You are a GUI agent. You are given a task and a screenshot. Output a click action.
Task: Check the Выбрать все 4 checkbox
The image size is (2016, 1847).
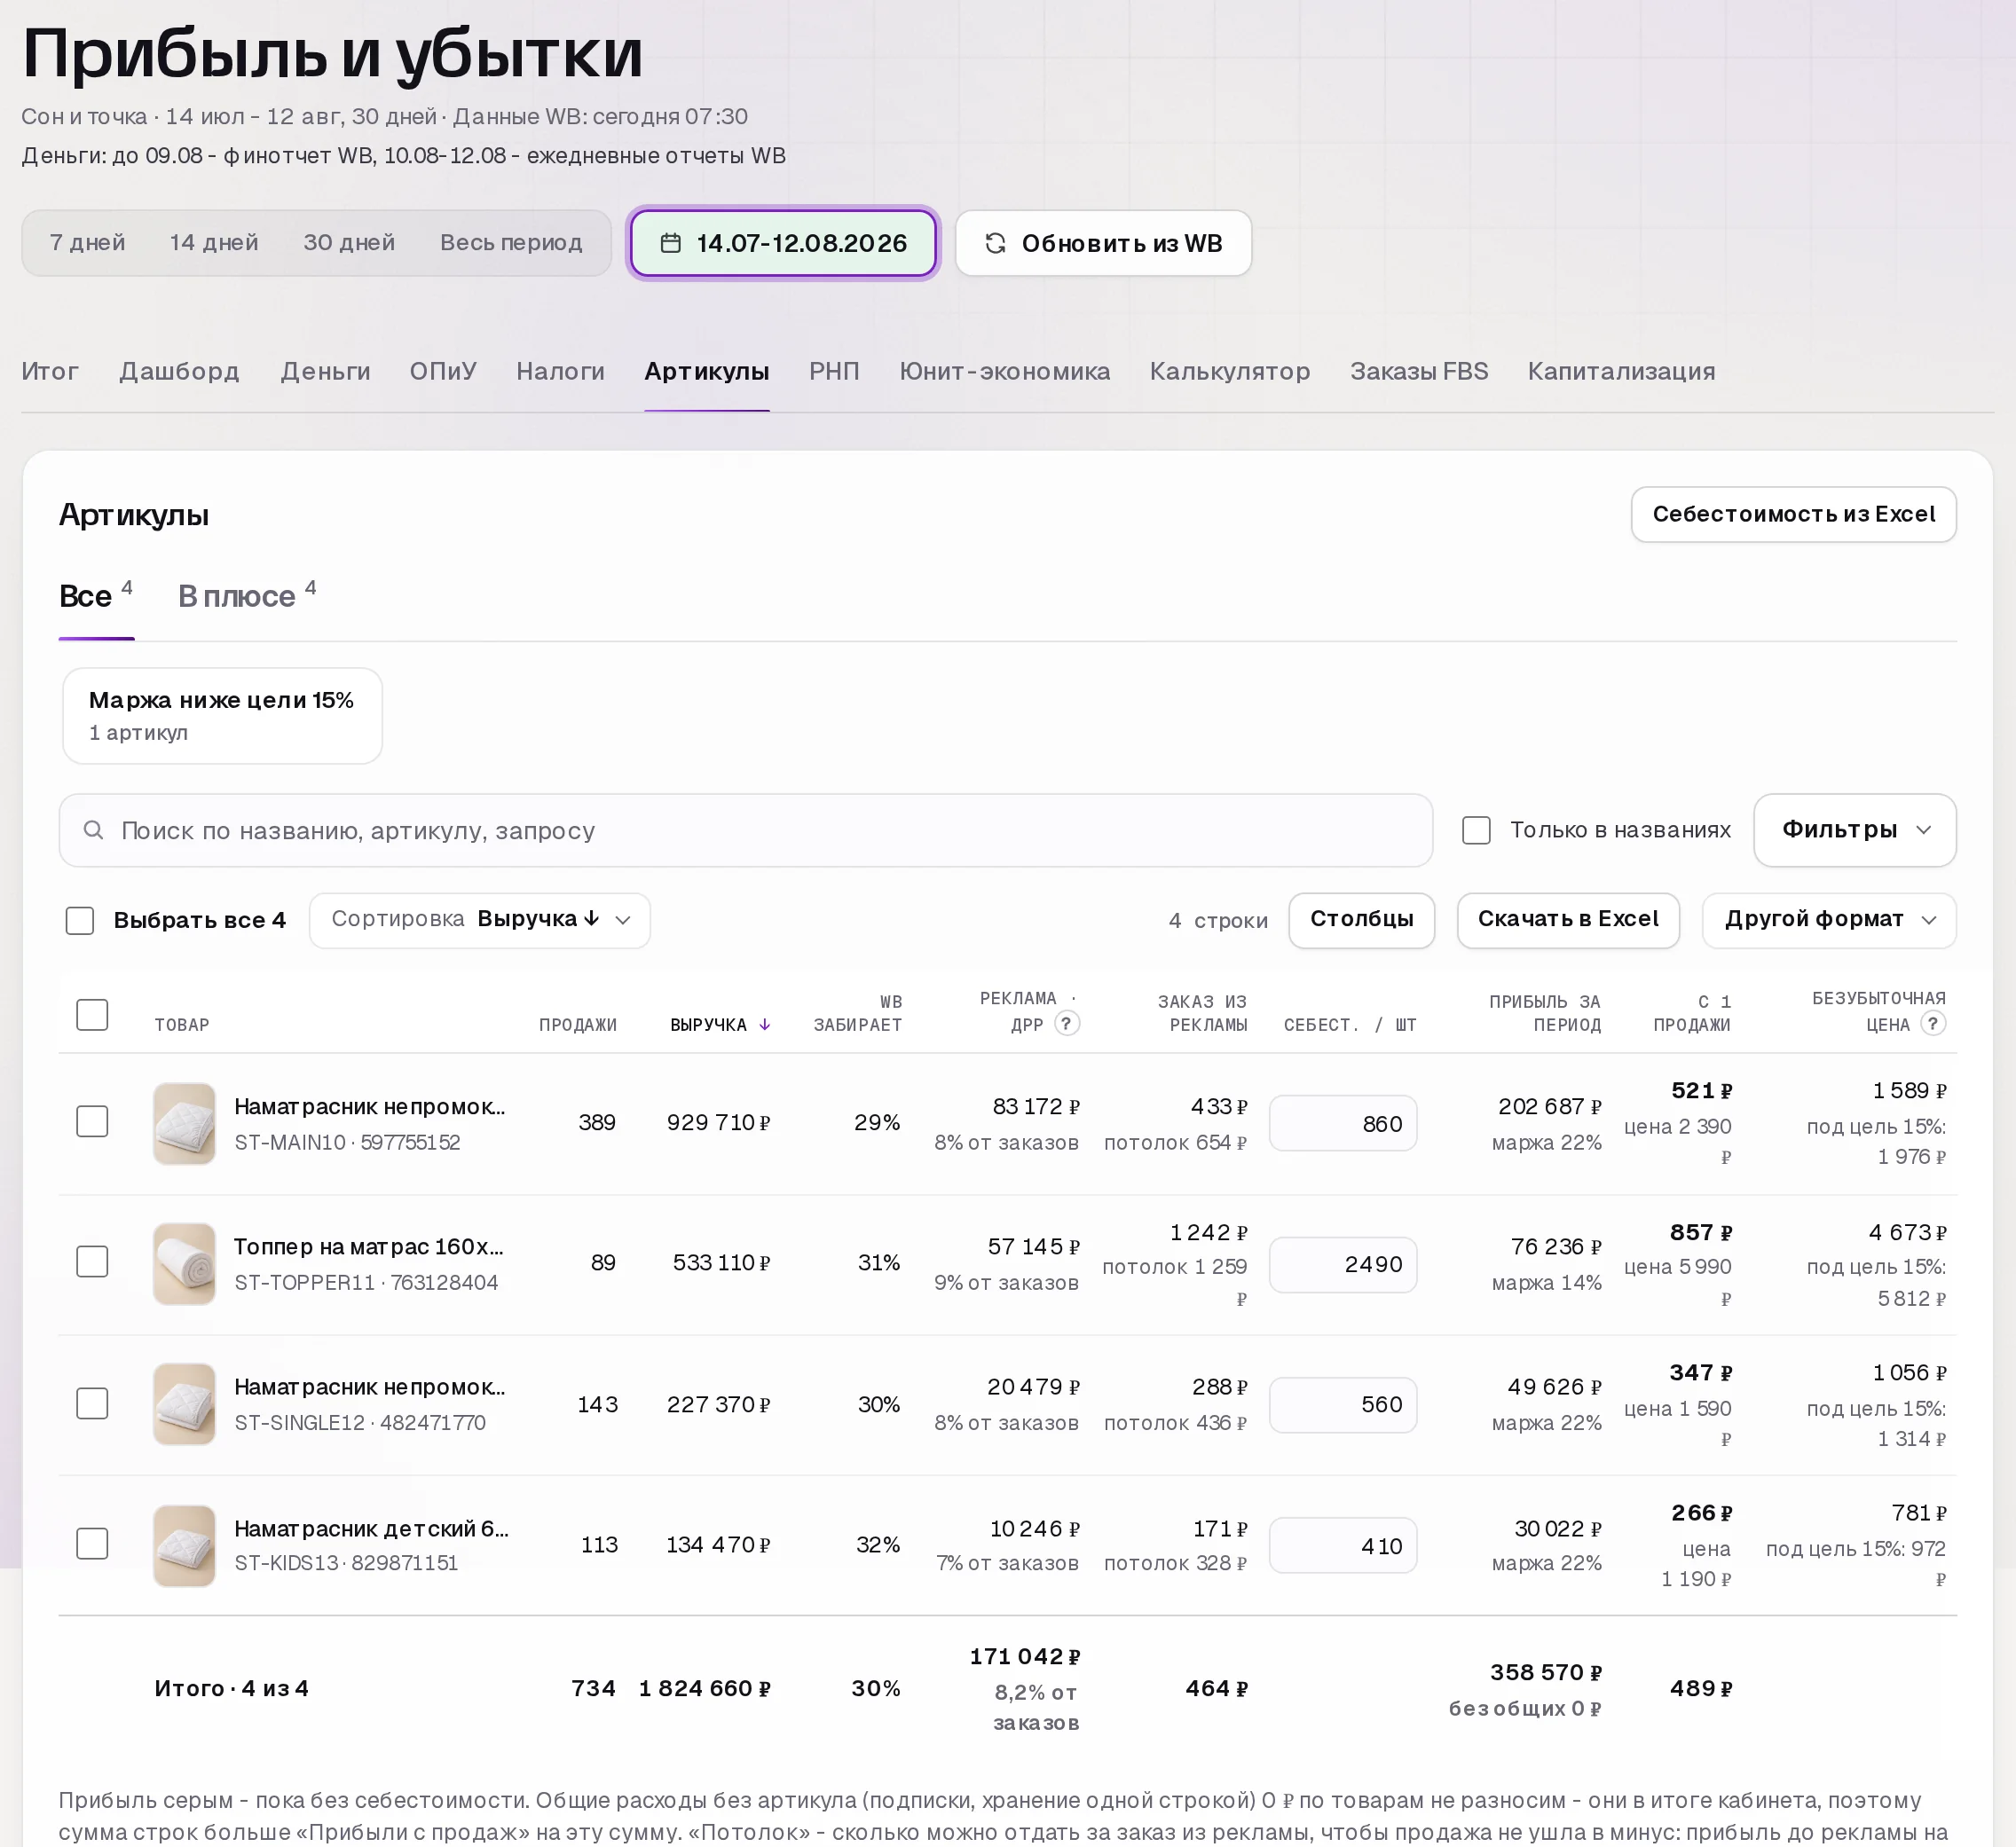point(80,920)
